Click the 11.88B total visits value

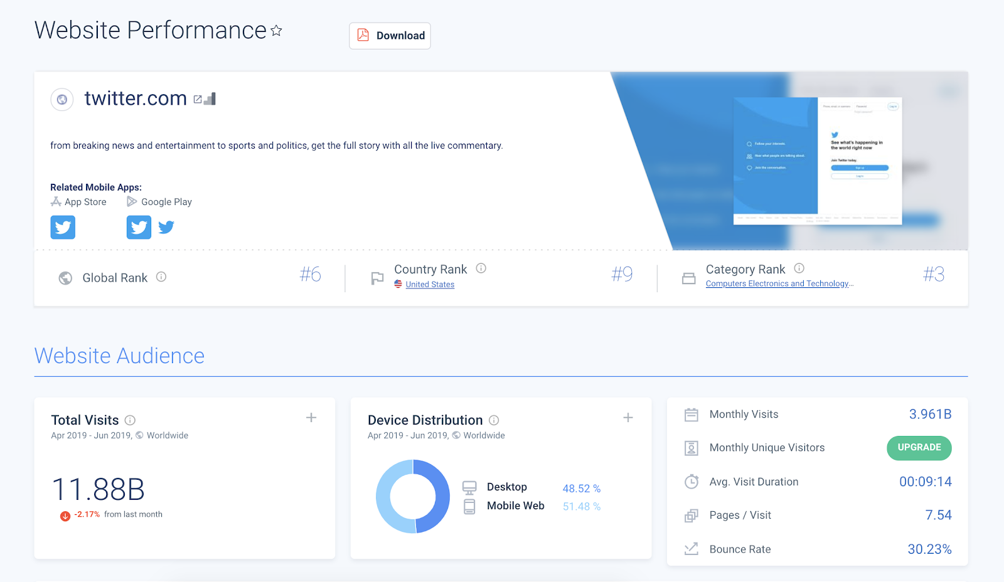(x=99, y=489)
